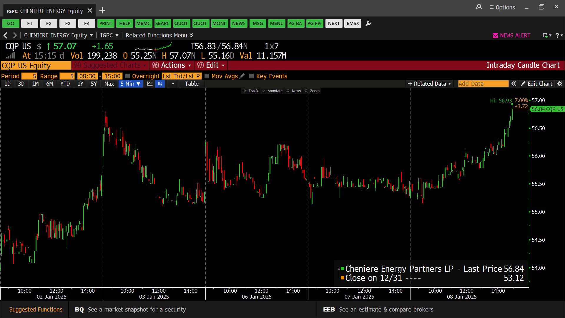This screenshot has height=318, width=565.
Task: Activate the Track crosshair tool
Action: [250, 91]
